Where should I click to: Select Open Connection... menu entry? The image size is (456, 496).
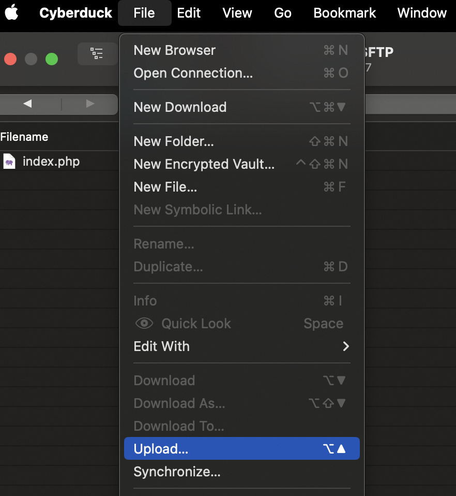193,73
